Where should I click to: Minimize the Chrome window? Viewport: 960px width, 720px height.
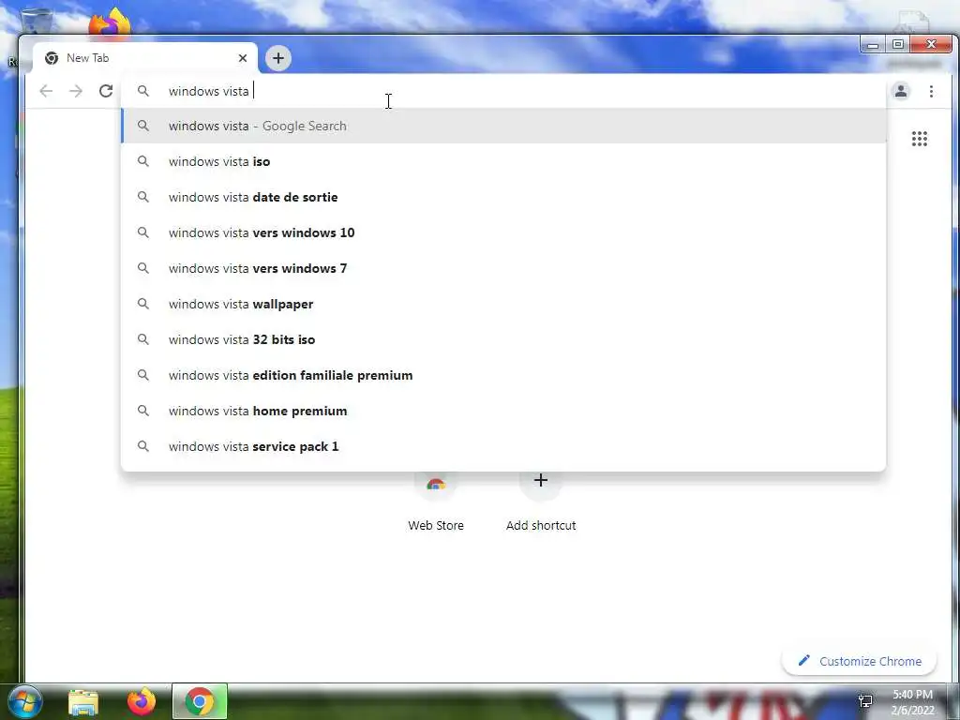pyautogui.click(x=873, y=45)
